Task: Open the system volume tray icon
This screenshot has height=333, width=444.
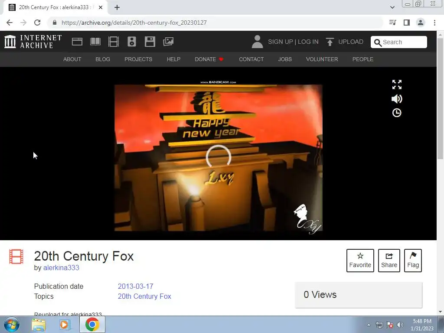Action: coord(400,325)
